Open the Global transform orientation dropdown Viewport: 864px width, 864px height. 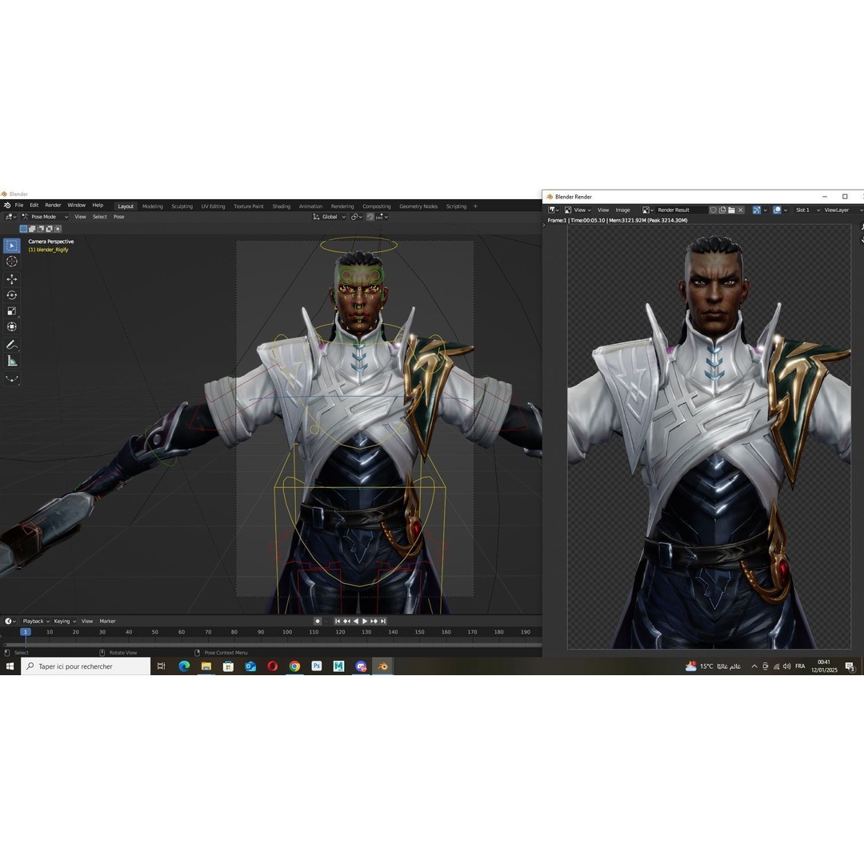330,217
